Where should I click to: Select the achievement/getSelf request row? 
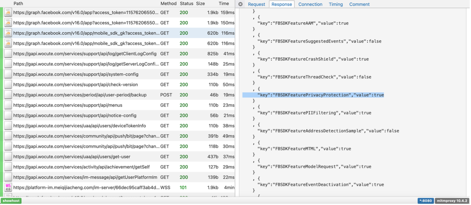[81, 167]
